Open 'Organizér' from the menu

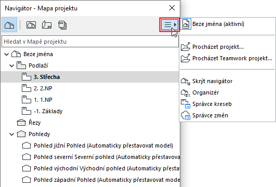tap(228, 92)
